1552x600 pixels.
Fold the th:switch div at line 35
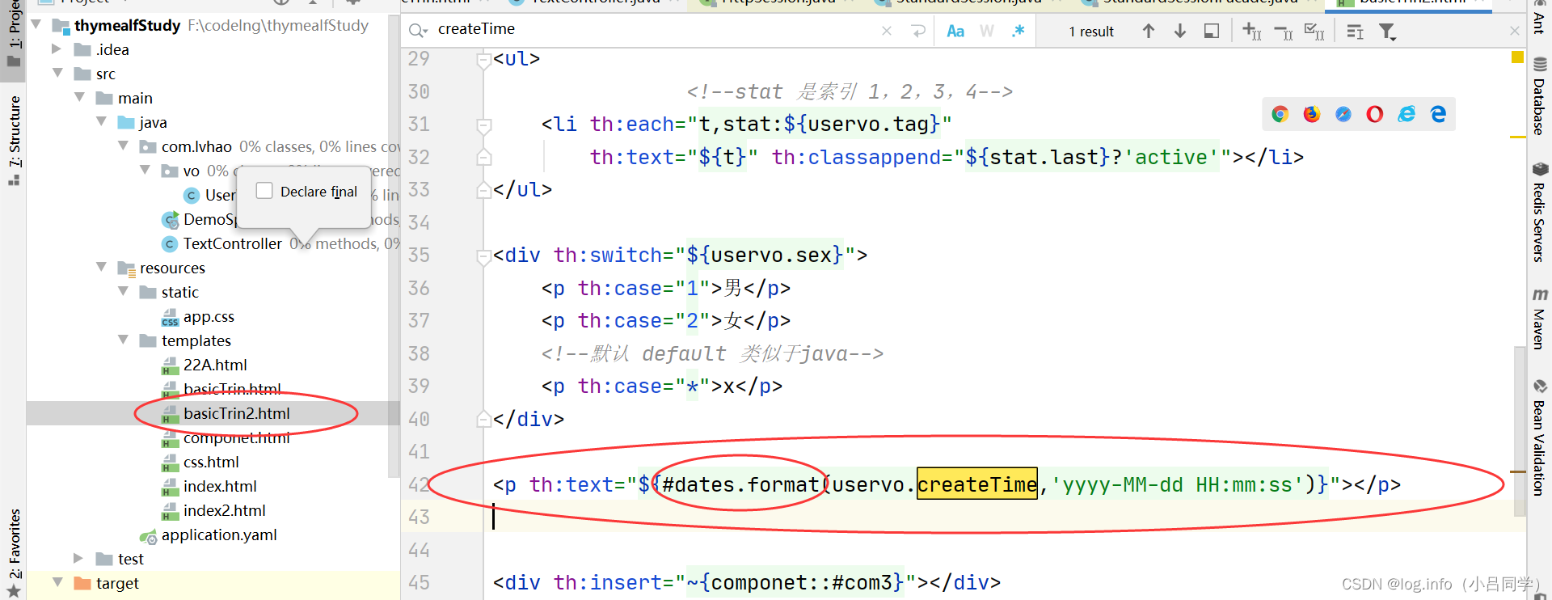point(484,257)
